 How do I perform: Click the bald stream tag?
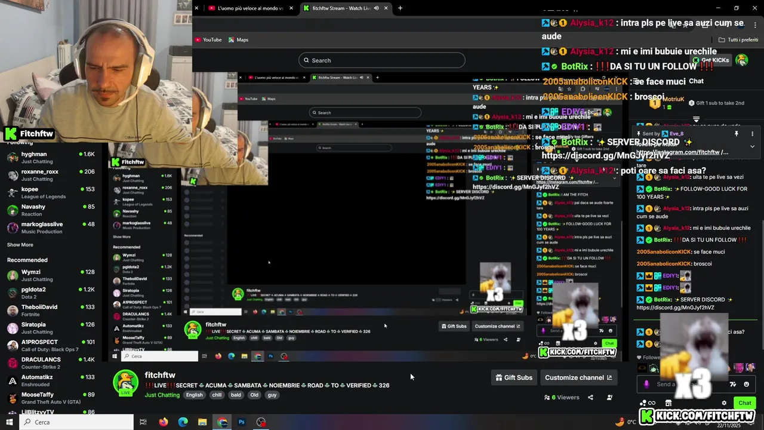[x=236, y=395]
